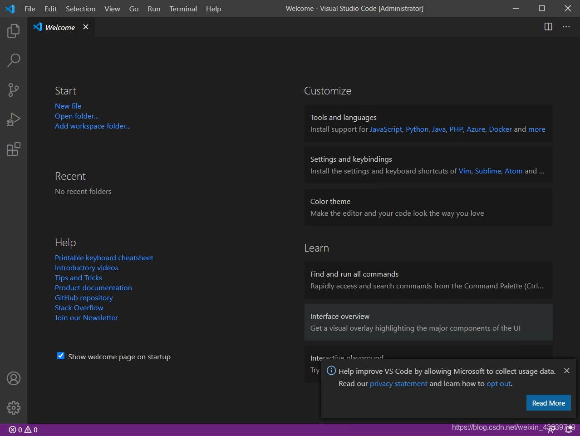The image size is (580, 436).
Task: Install PHP language support
Action: click(456, 129)
